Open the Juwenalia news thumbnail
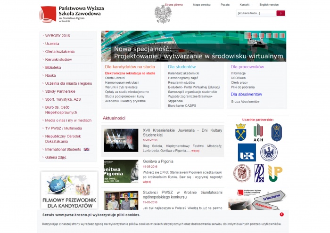This screenshot has height=233, width=330. pyautogui.click(x=121, y=140)
